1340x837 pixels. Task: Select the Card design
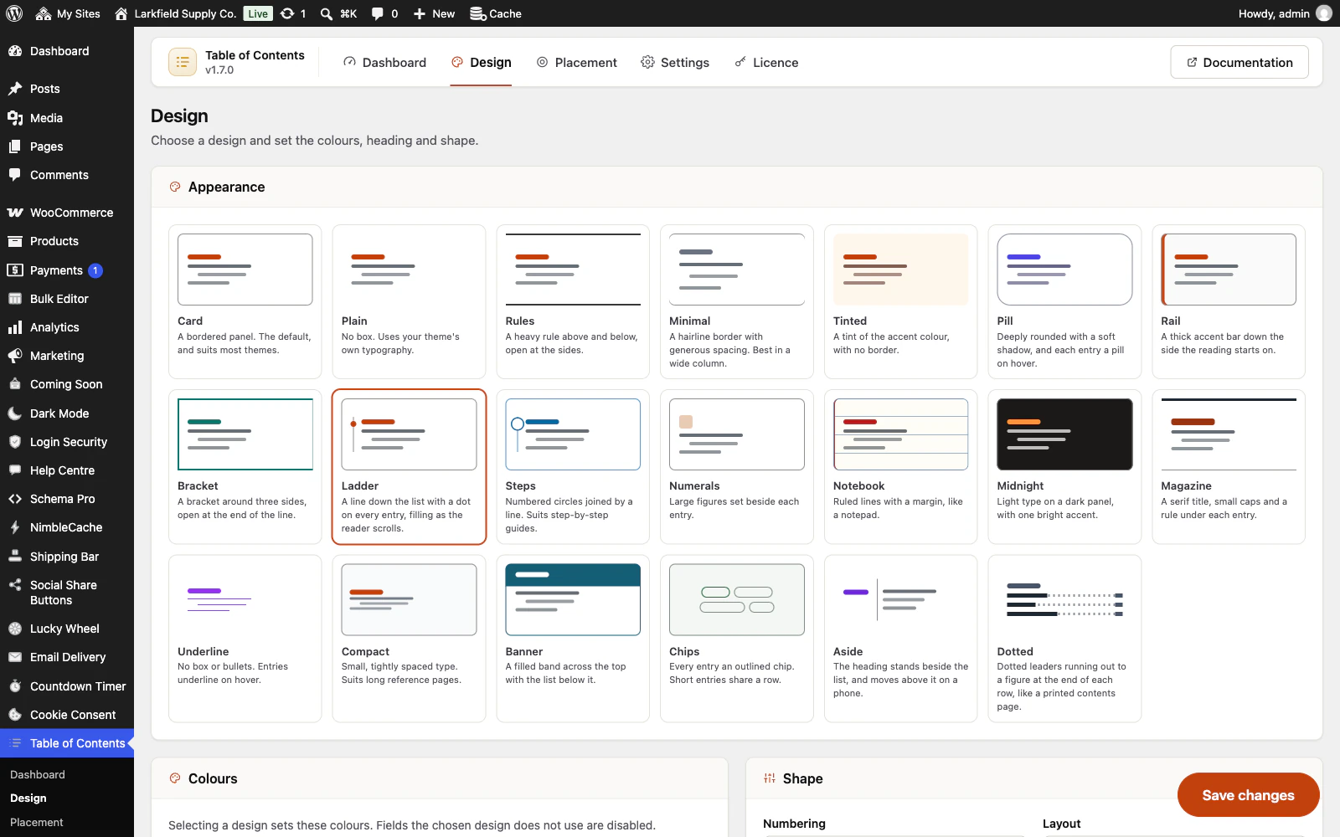(x=245, y=301)
